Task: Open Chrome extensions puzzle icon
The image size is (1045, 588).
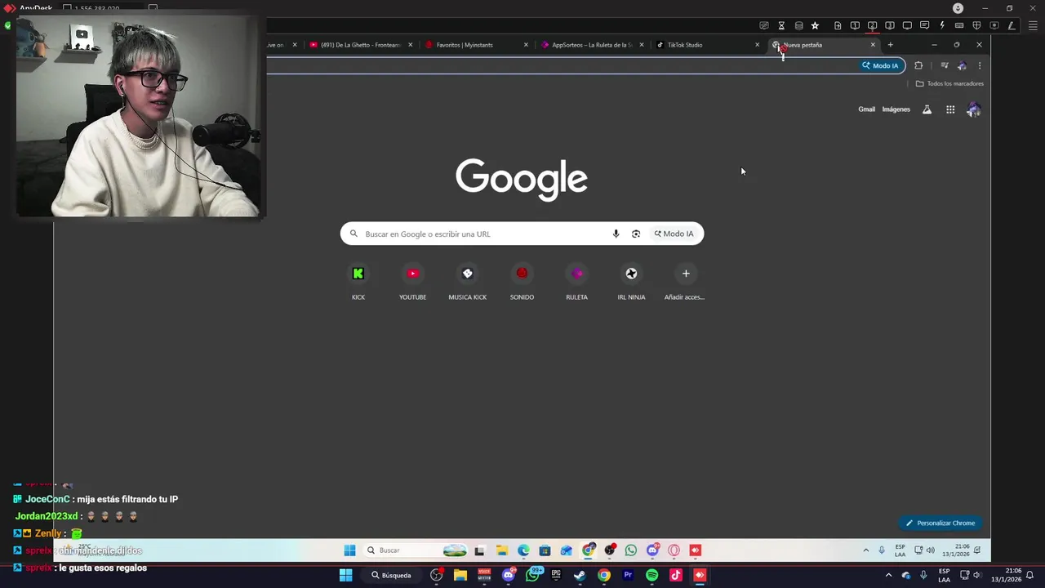Action: point(918,65)
